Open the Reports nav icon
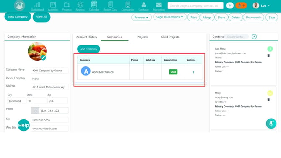The width and height of the screenshot is (281, 158). coord(80,6)
